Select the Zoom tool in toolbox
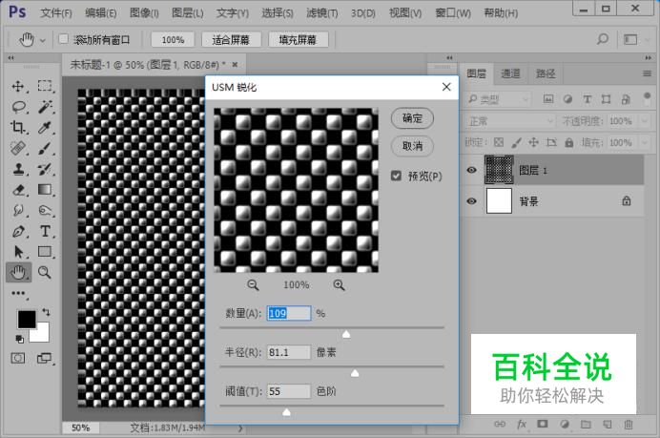 pos(45,273)
